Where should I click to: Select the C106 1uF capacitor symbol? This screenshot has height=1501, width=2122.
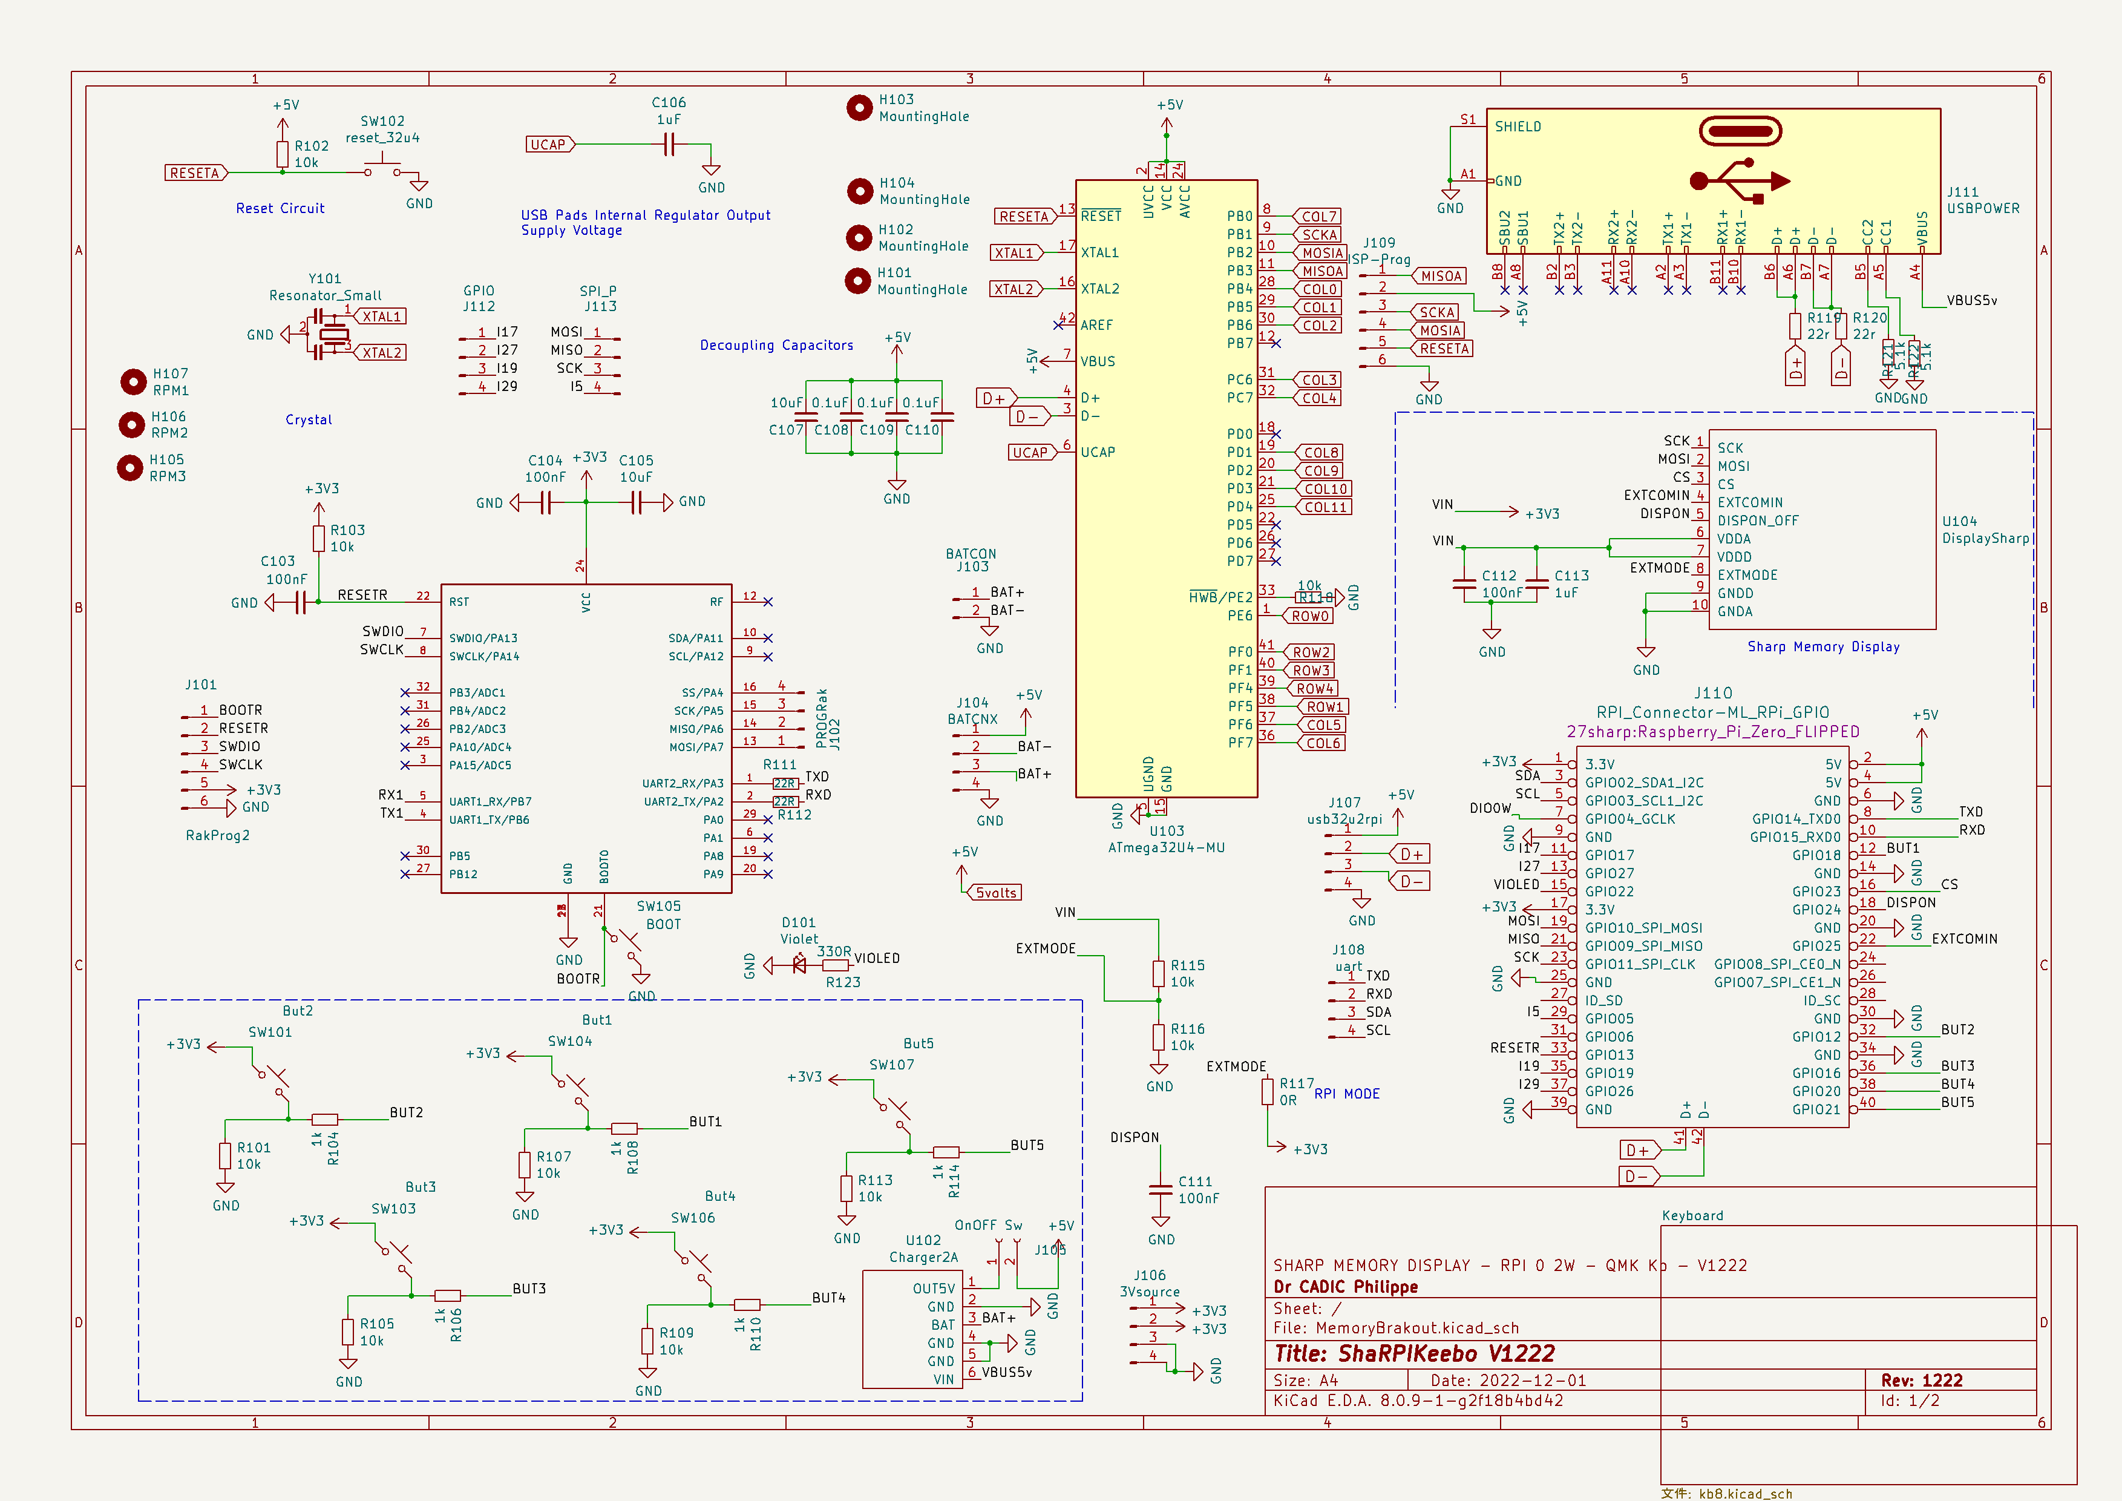tap(670, 144)
